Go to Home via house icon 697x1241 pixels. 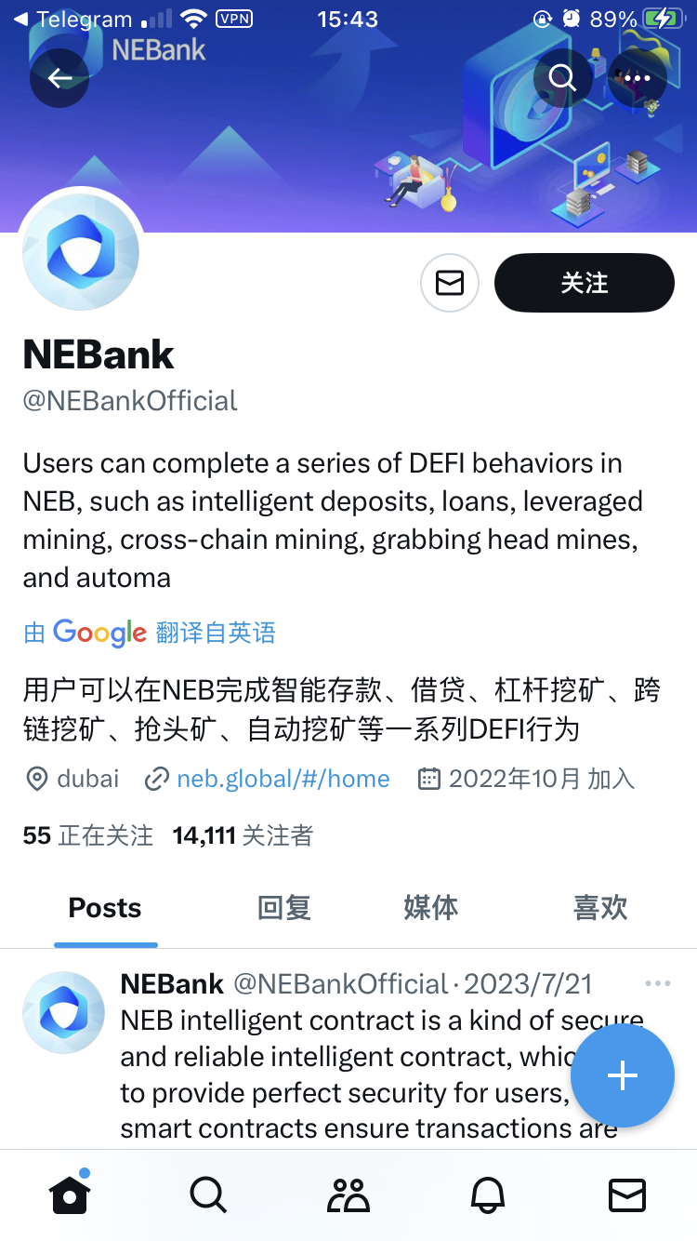tap(70, 1194)
